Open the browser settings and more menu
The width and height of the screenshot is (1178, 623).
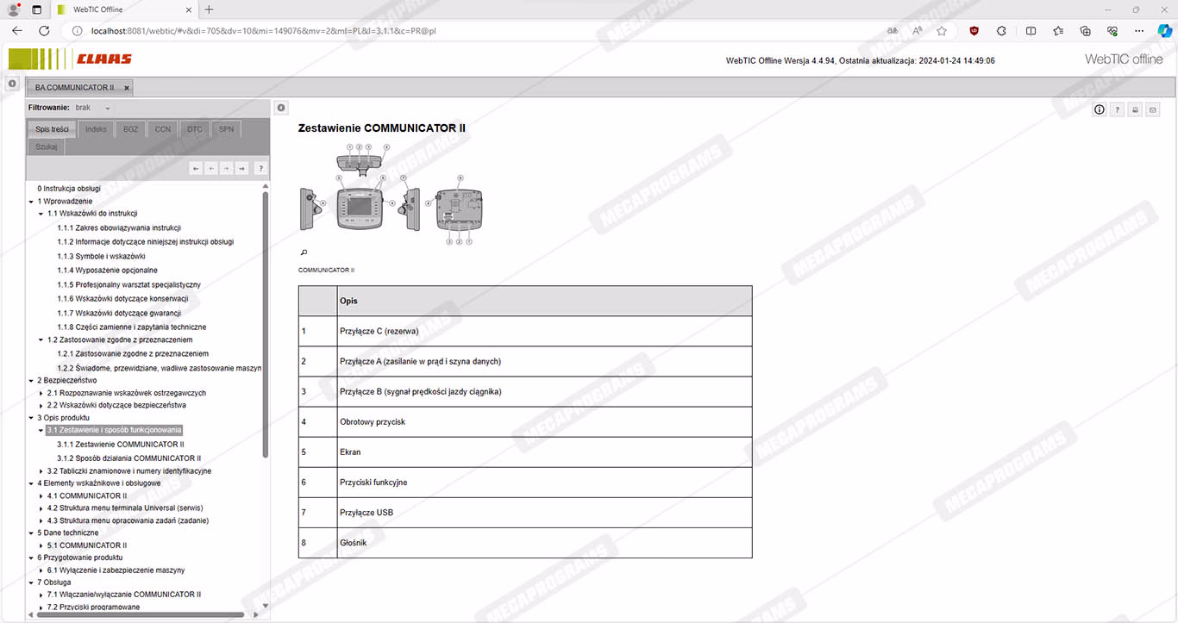pos(1139,30)
